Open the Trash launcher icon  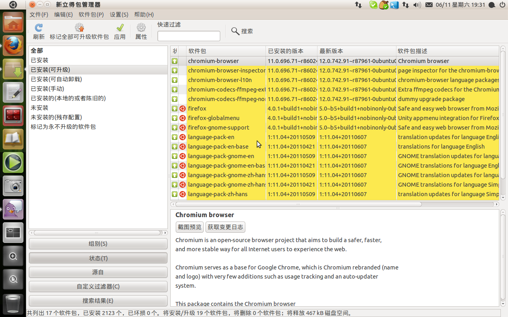[13, 304]
